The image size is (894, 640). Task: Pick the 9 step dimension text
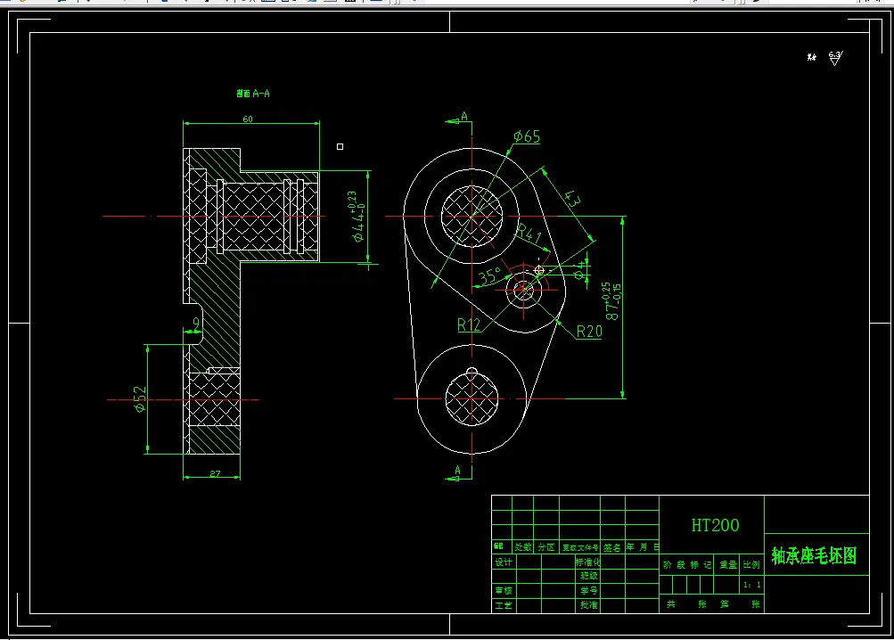196,324
